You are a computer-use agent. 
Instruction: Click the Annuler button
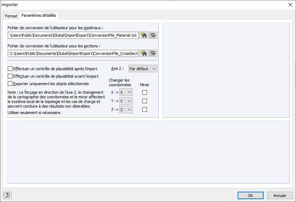(280, 195)
